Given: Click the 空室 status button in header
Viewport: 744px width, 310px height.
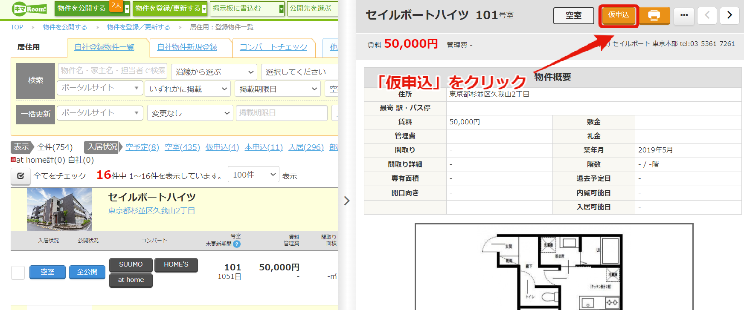Looking at the screenshot, I should tap(573, 16).
